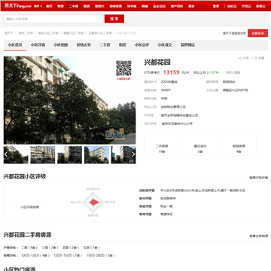Click the favorite heart icon
271x271 pixels.
click(256, 58)
